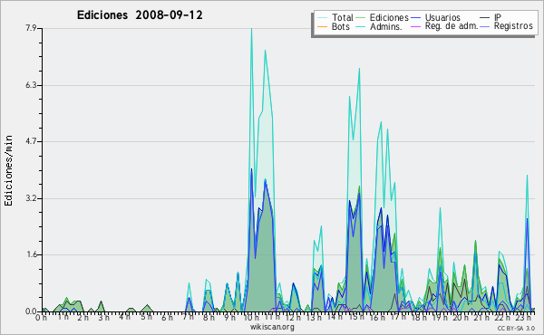Click the 'CC BY-SA 3.0' license text
Image resolution: width=544 pixels, height=335 pixels.
pyautogui.click(x=516, y=328)
